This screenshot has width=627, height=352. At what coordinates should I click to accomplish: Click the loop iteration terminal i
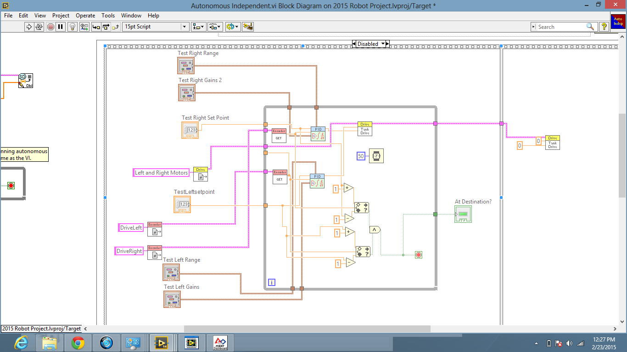271,282
